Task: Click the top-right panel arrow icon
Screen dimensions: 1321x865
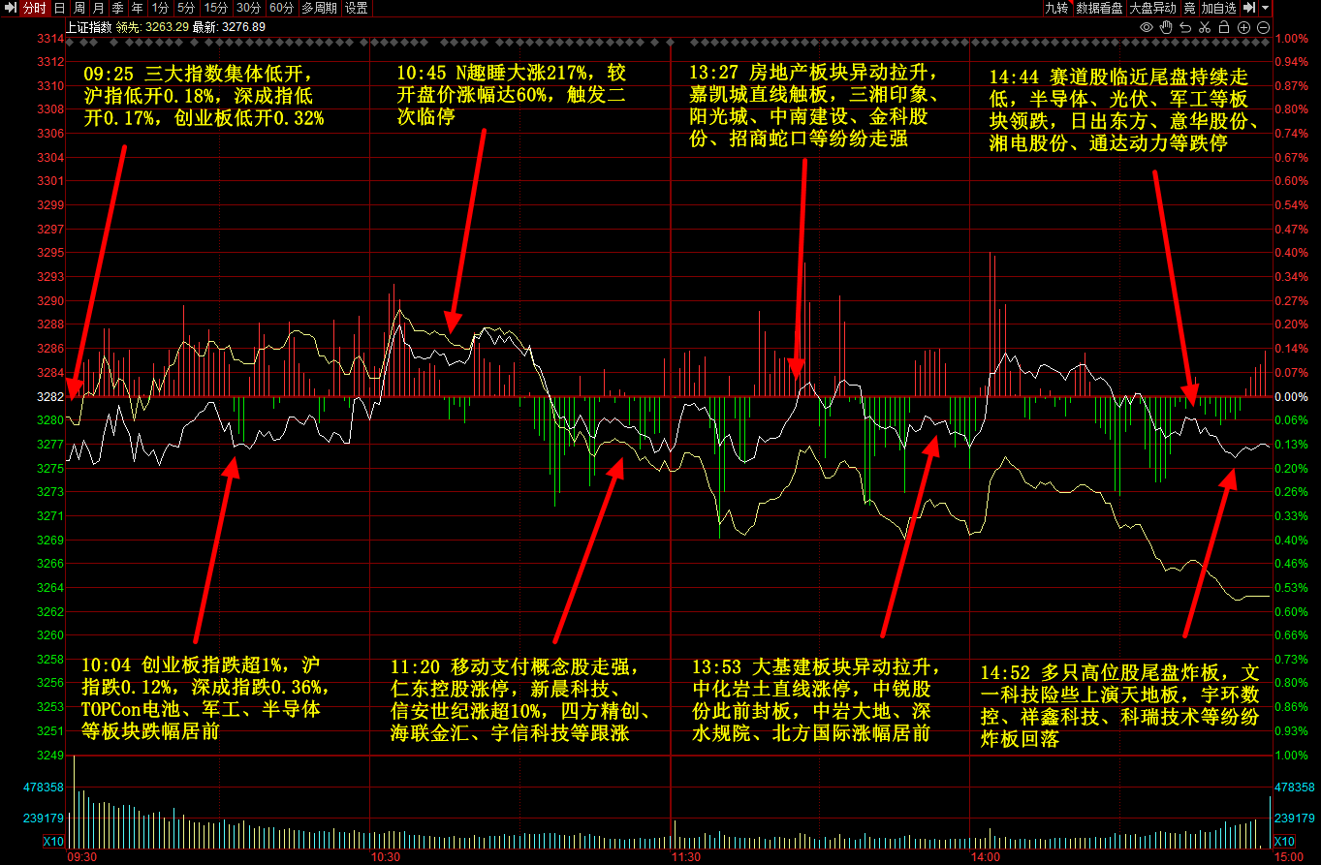Action: click(1248, 8)
